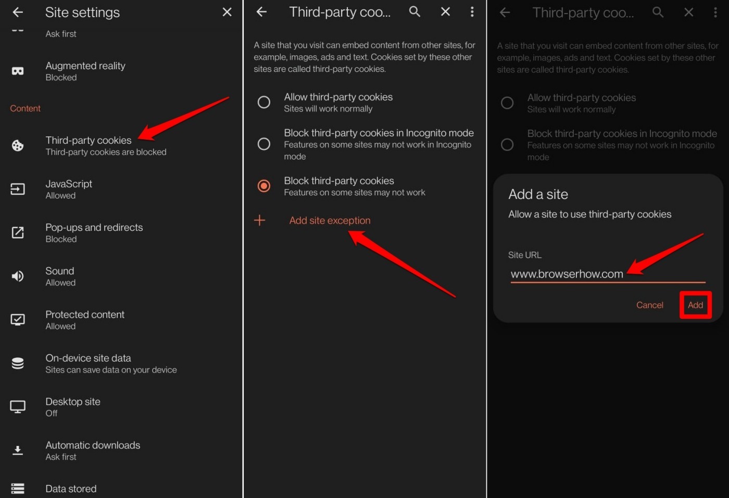Select Block third-party cookies radio button
729x498 pixels.
click(x=264, y=186)
